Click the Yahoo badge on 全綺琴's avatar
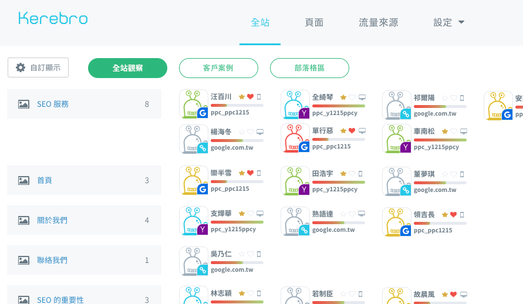This screenshot has height=304, width=523. pyautogui.click(x=304, y=113)
